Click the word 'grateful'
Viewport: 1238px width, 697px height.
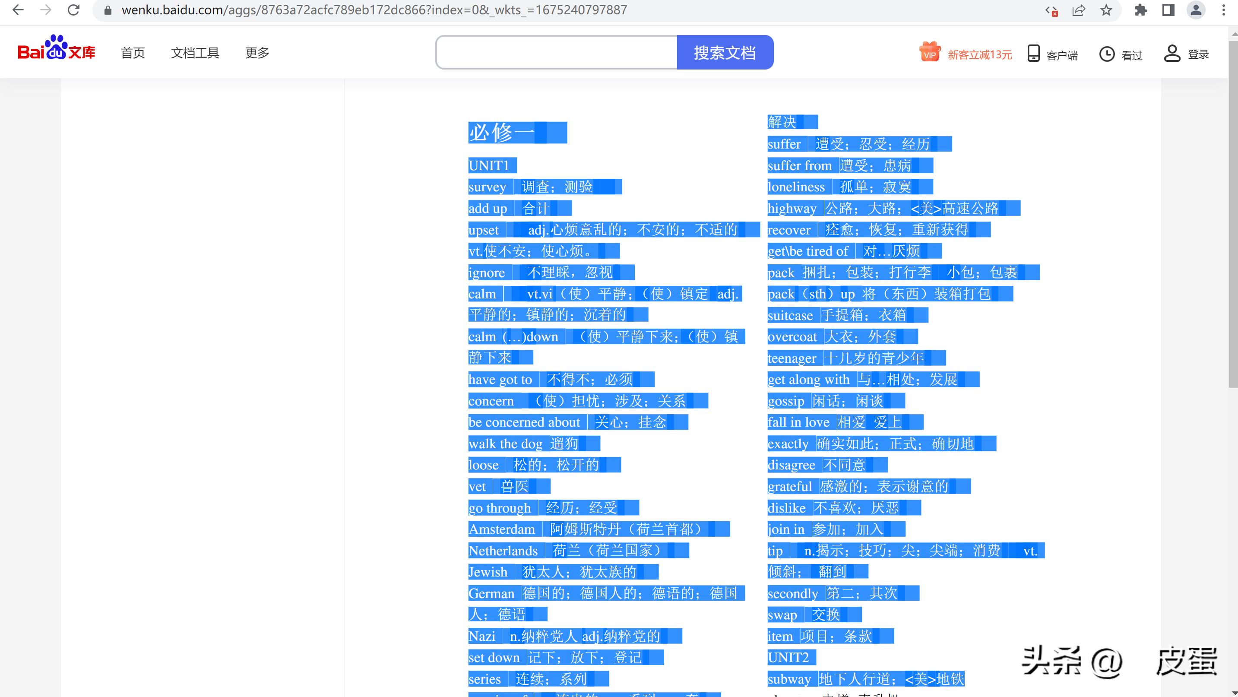[x=790, y=486]
